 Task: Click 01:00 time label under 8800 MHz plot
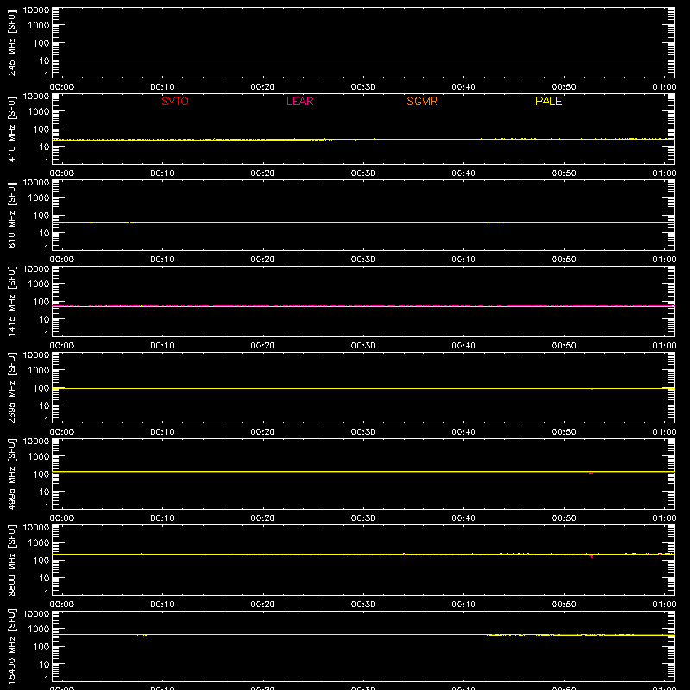point(664,605)
